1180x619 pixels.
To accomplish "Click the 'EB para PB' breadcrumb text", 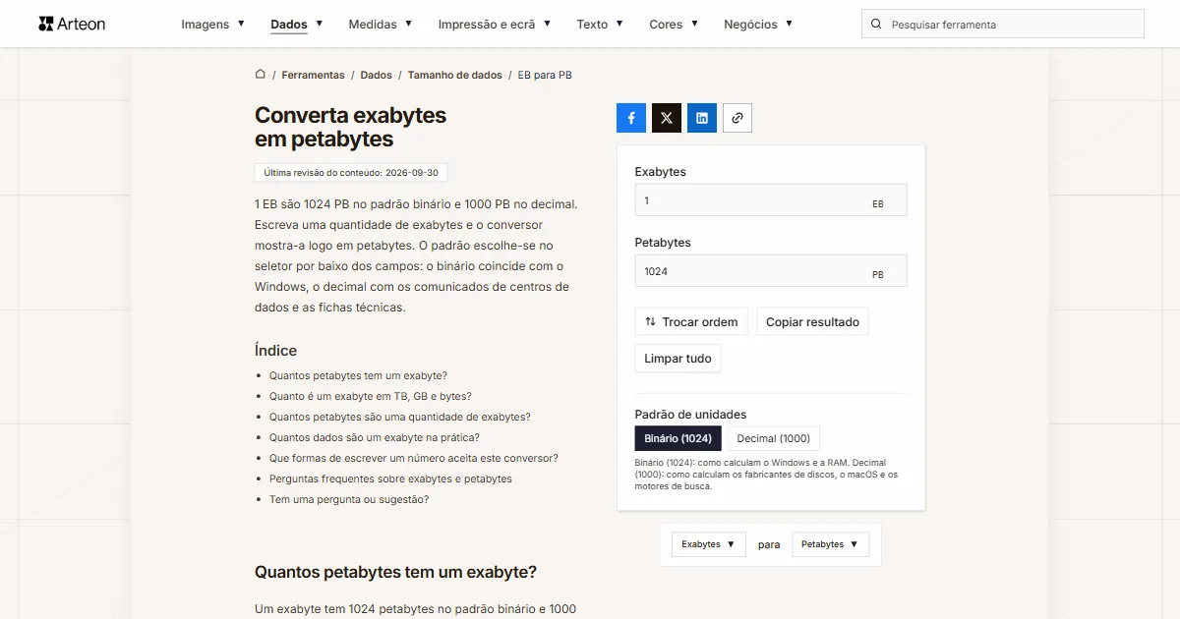I will (545, 75).
